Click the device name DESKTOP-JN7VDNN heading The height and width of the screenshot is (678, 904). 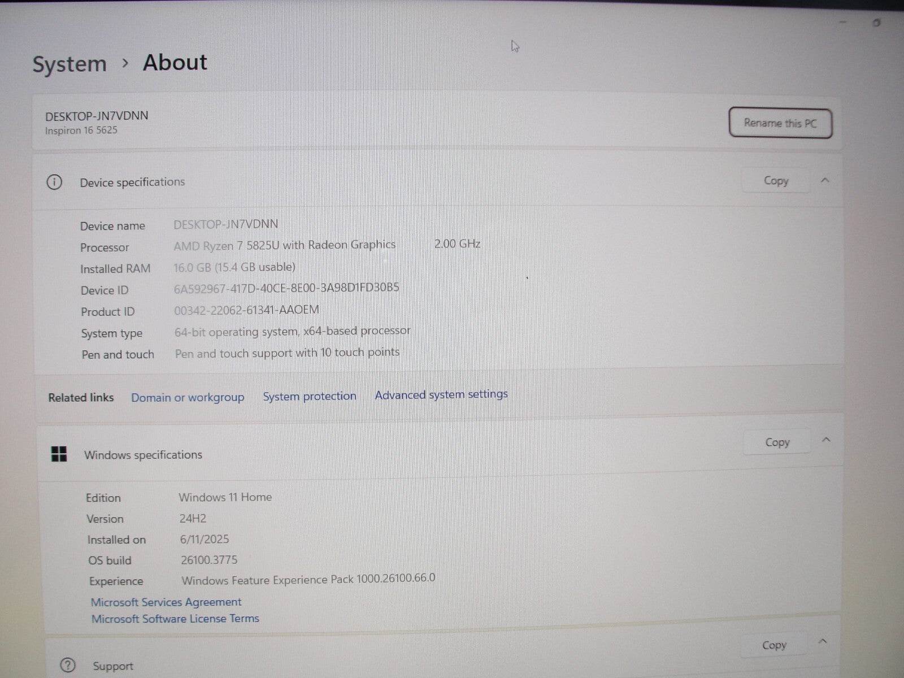[96, 115]
